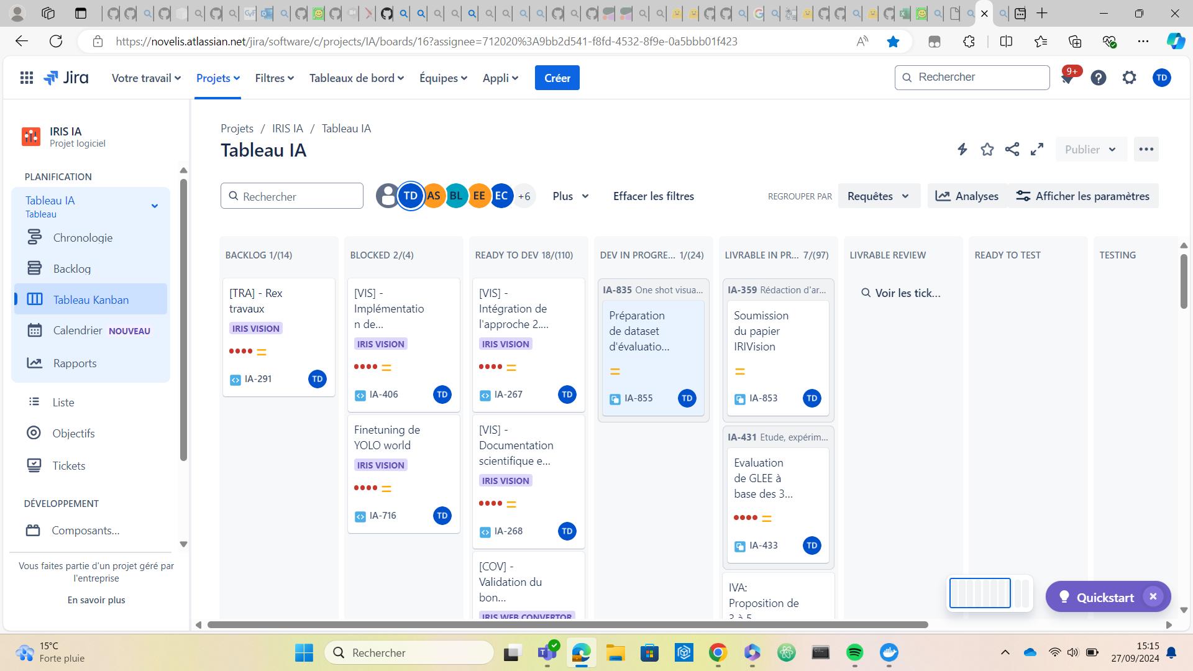Click the Créer button

coord(557,78)
